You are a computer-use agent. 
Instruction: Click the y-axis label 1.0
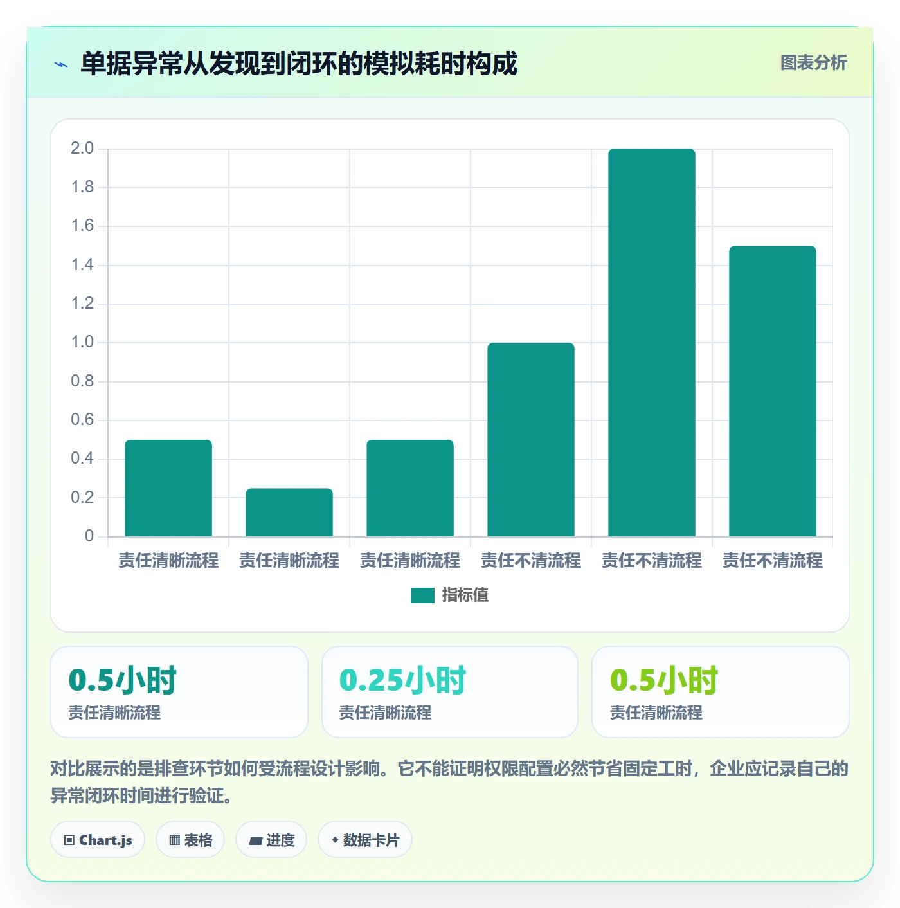point(82,342)
